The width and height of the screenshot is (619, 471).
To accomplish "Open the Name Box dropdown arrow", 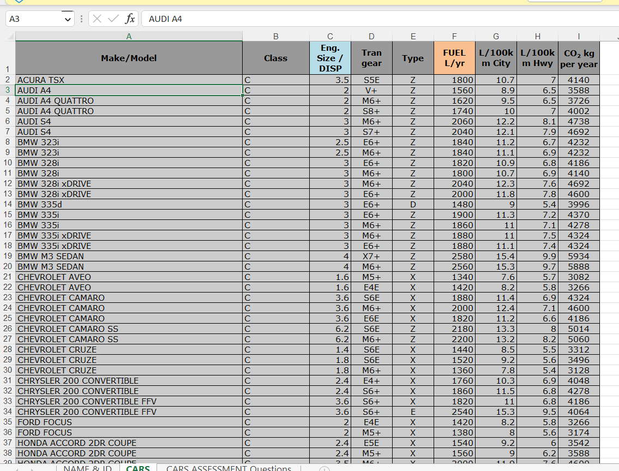I will click(x=68, y=19).
